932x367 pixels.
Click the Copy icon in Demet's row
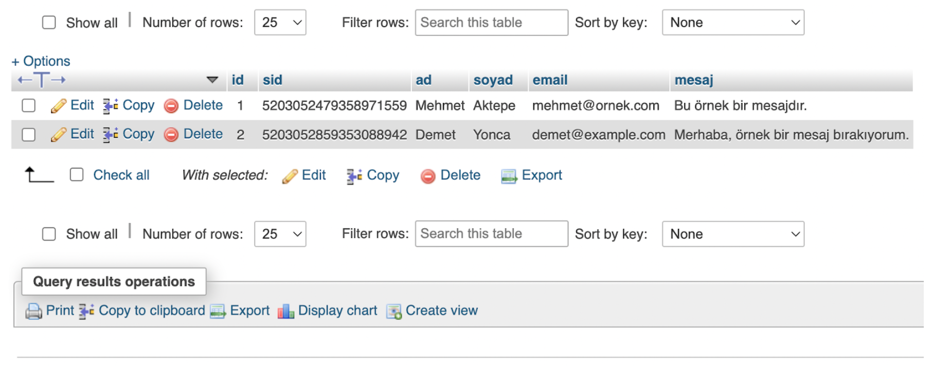110,135
